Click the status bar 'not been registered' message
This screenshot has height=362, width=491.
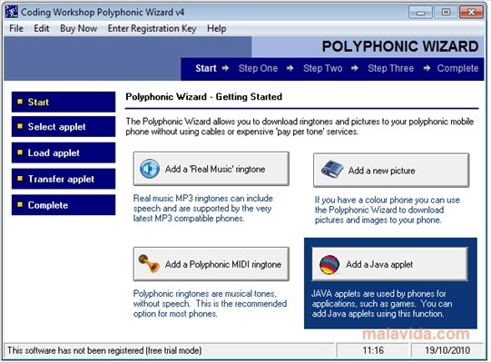pos(104,350)
